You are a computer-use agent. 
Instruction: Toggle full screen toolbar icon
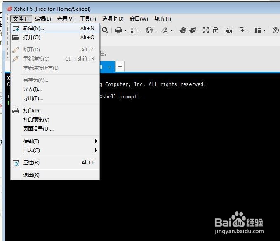[206, 30]
